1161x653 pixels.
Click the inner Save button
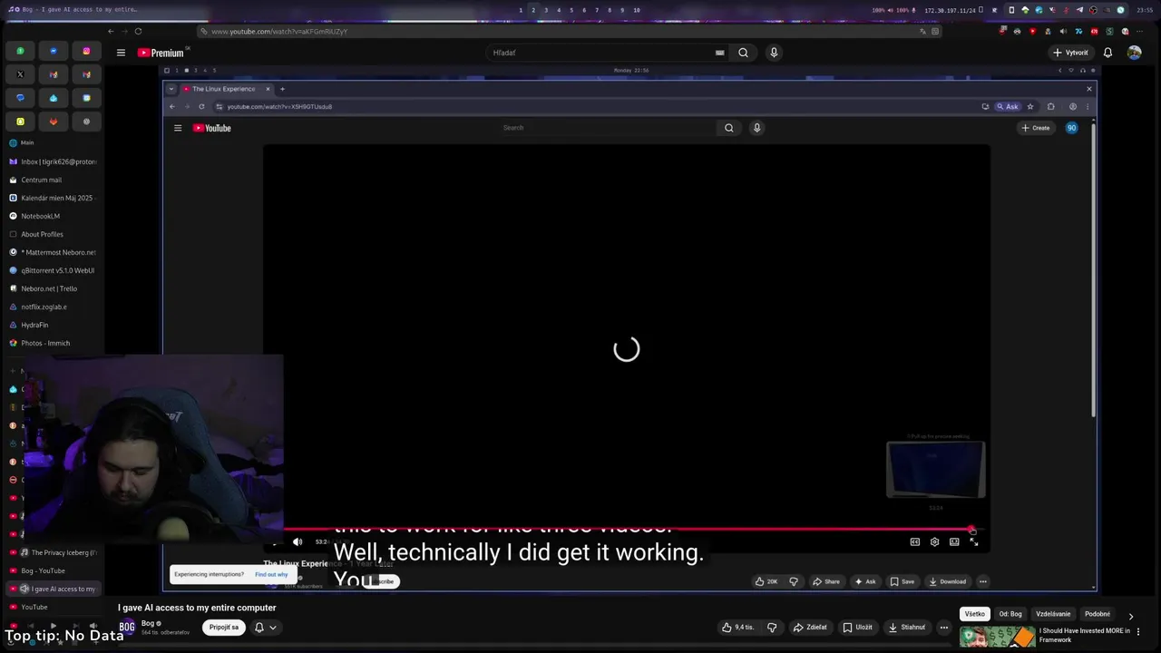(902, 581)
